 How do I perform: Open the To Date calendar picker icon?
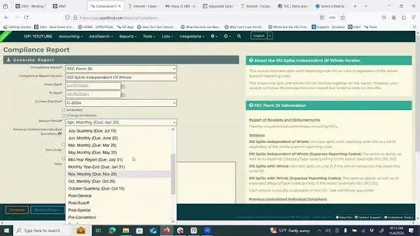click(x=123, y=95)
